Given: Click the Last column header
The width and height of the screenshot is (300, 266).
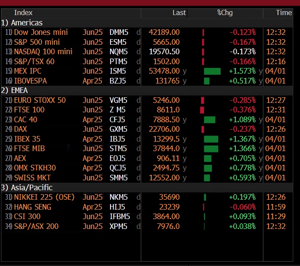Looking at the screenshot, I should point(179,13).
